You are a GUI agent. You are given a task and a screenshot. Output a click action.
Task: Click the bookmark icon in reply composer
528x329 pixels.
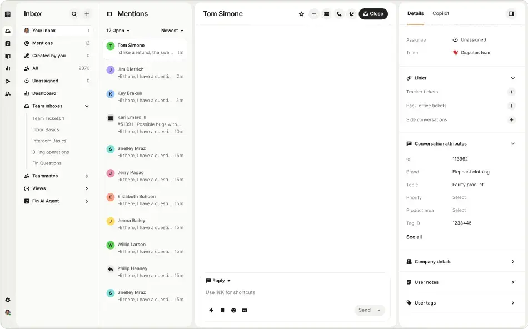pos(222,310)
